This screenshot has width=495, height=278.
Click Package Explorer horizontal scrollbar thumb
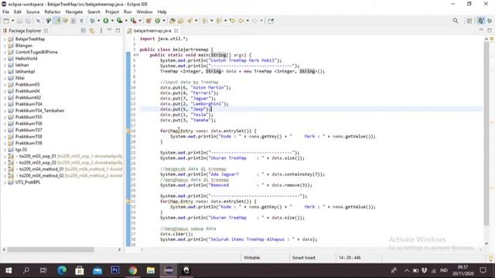51,249
